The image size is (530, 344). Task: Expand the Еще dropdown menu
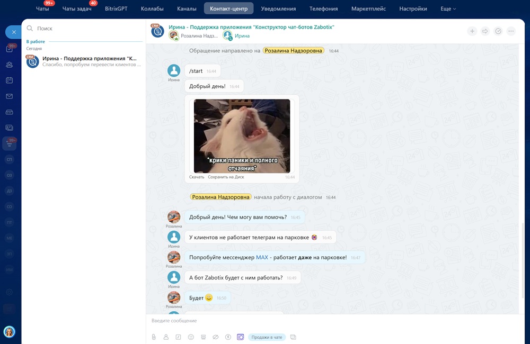448,9
